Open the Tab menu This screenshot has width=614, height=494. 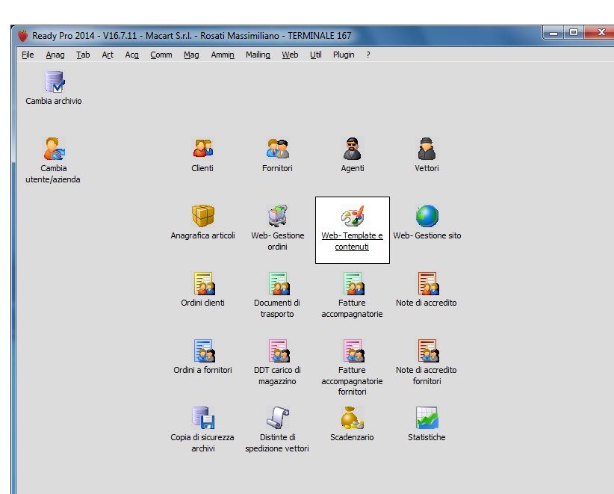[83, 55]
